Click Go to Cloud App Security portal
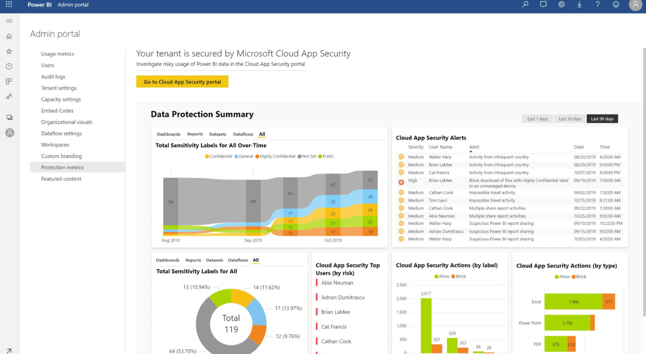The image size is (646, 354). coord(182,82)
